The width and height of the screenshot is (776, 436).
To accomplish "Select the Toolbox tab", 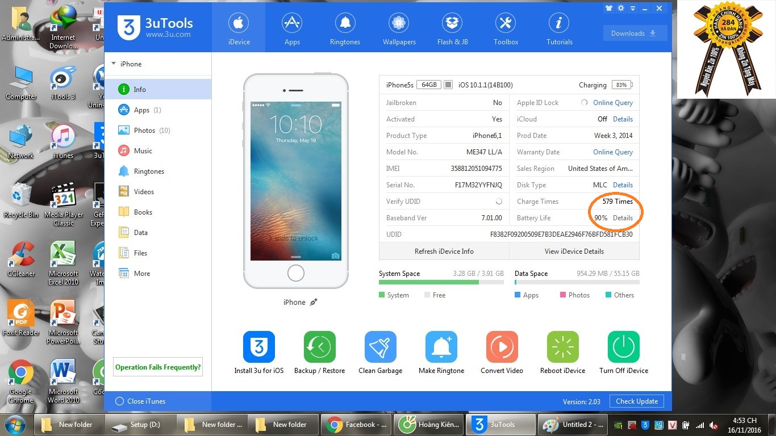I will (x=506, y=28).
